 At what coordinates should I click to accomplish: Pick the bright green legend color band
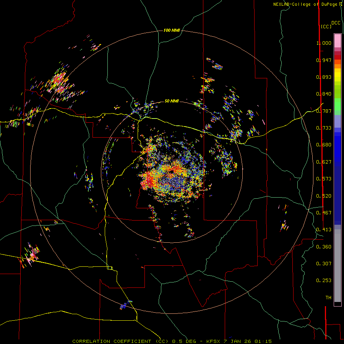tap(338, 104)
